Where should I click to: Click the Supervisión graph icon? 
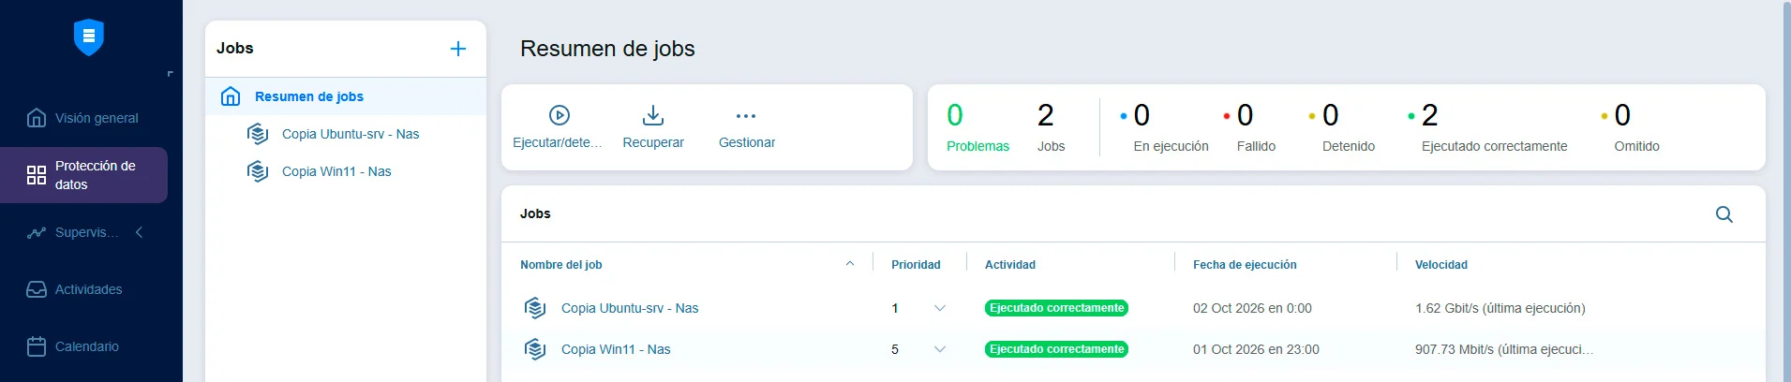pyautogui.click(x=37, y=232)
